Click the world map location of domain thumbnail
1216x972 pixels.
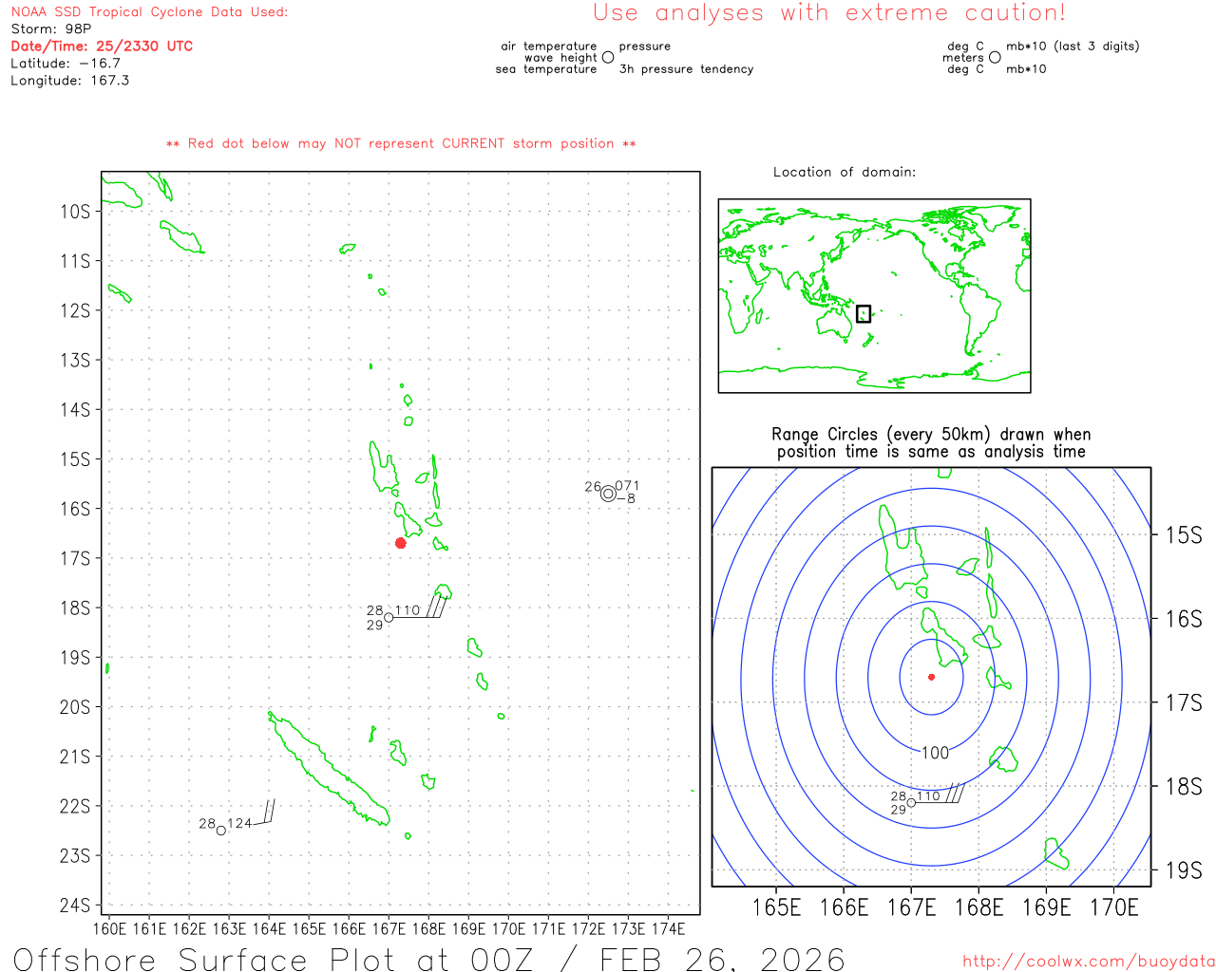874,296
